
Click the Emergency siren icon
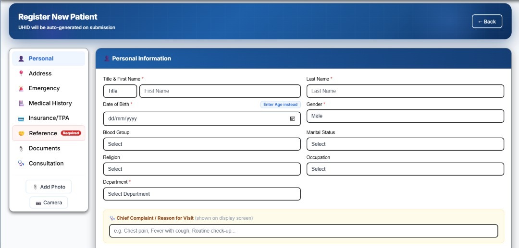21,88
